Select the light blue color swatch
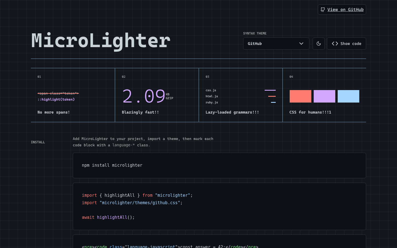Image resolution: width=397 pixels, height=248 pixels. click(x=348, y=96)
